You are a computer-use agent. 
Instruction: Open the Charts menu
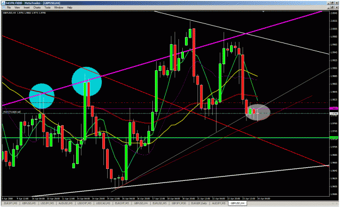click(x=37, y=8)
